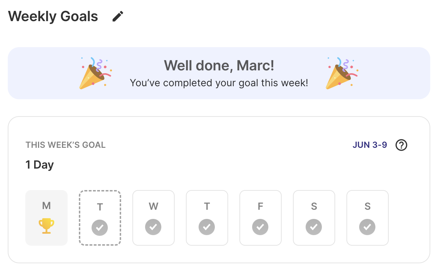Click the pencil edit icon beside Weekly Goals

click(118, 16)
